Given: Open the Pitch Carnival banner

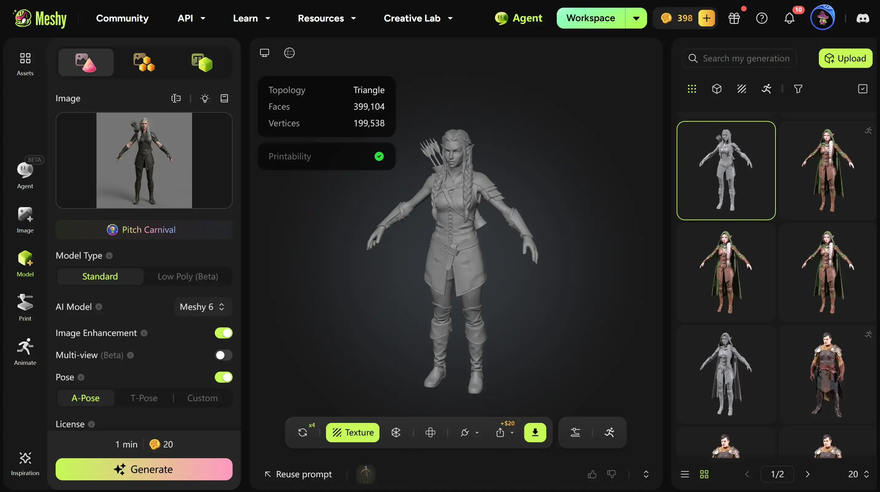Looking at the screenshot, I should coord(144,229).
